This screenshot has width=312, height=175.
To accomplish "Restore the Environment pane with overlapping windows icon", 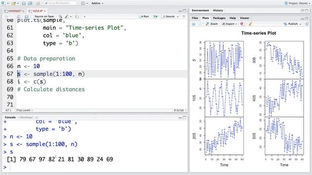I will [x=302, y=11].
